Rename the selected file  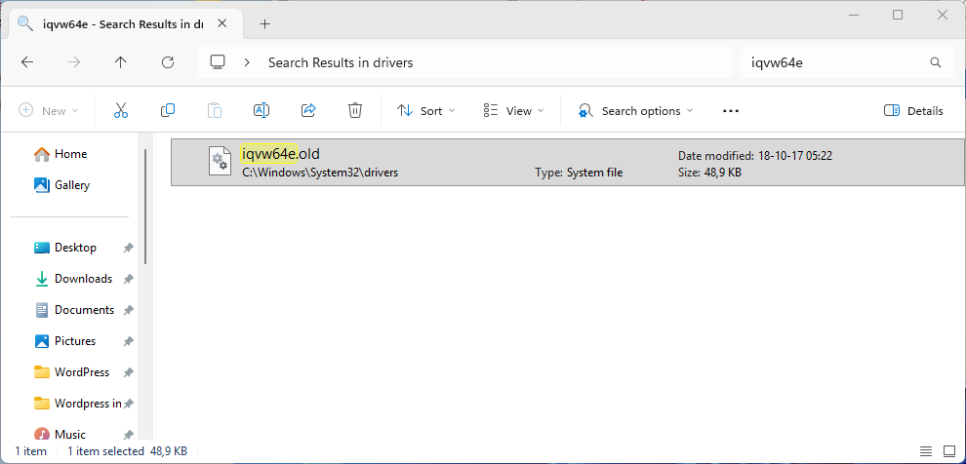[x=262, y=111]
